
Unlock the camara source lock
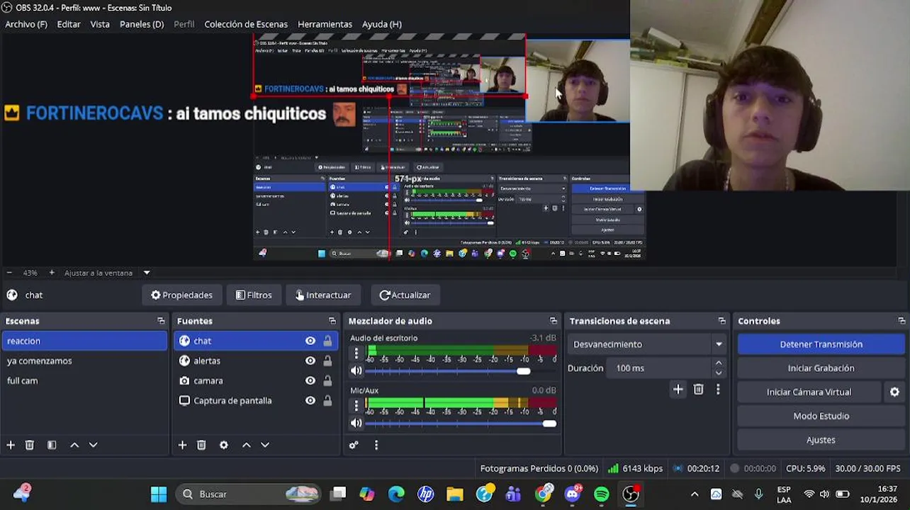point(327,380)
